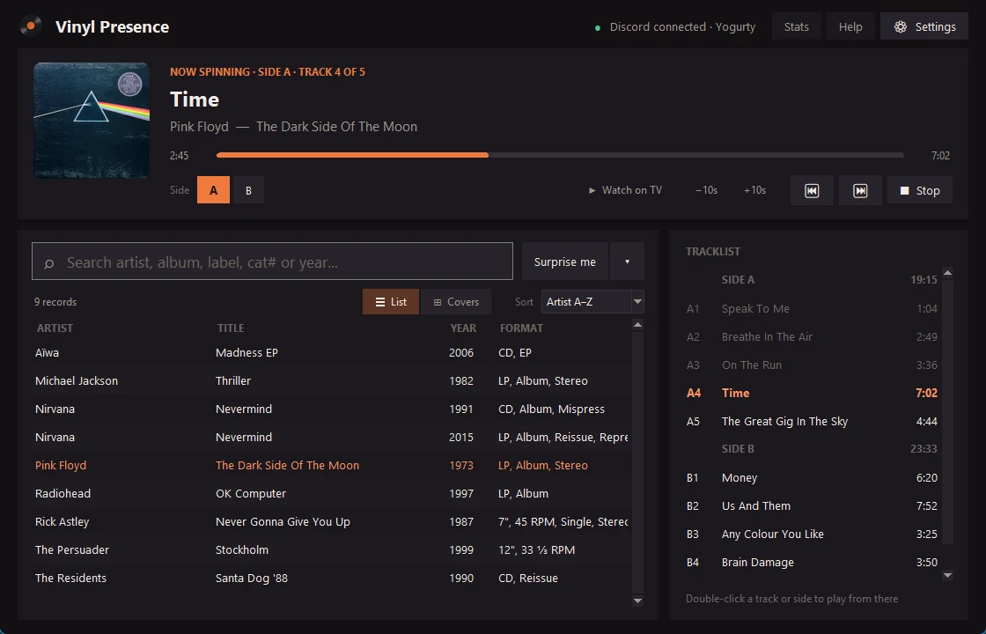The height and width of the screenshot is (634, 986).
Task: Select track B1 Money
Action: coord(812,478)
